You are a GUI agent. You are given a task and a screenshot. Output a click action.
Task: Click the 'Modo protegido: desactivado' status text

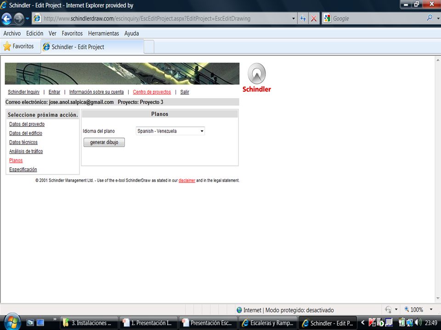point(300,310)
